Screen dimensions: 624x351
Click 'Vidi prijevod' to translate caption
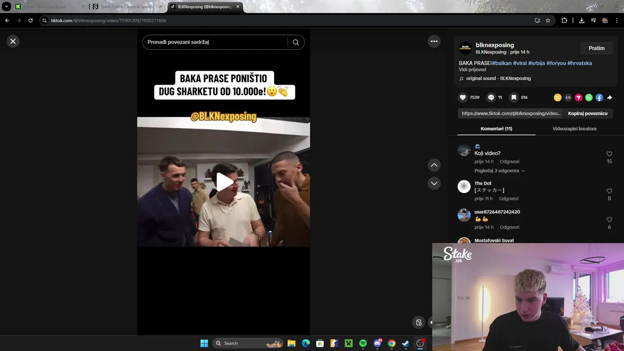pyautogui.click(x=472, y=70)
